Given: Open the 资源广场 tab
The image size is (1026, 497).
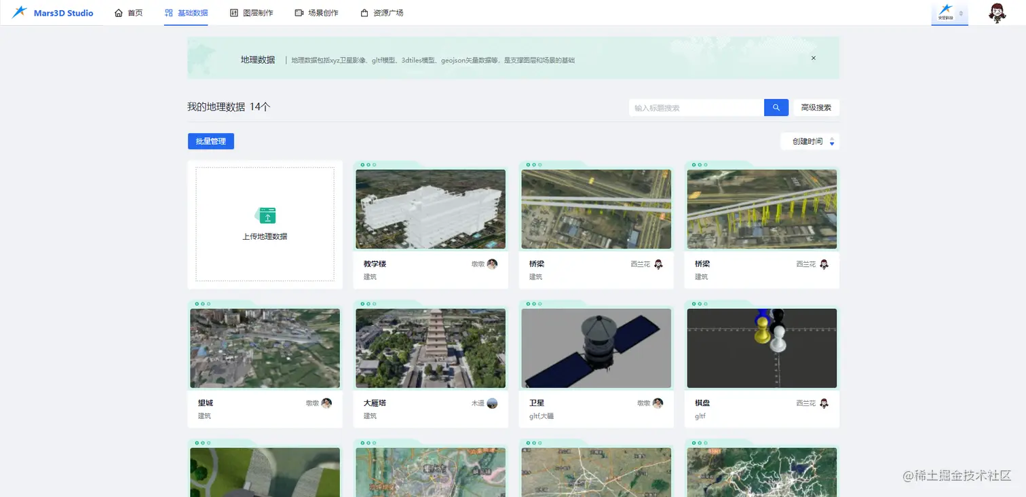Looking at the screenshot, I should click(x=381, y=13).
